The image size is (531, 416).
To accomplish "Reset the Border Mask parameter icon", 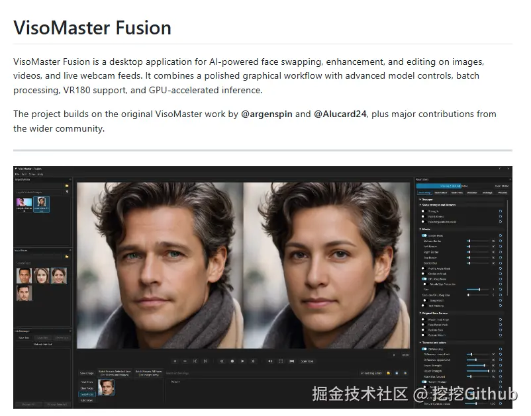I will [x=501, y=235].
